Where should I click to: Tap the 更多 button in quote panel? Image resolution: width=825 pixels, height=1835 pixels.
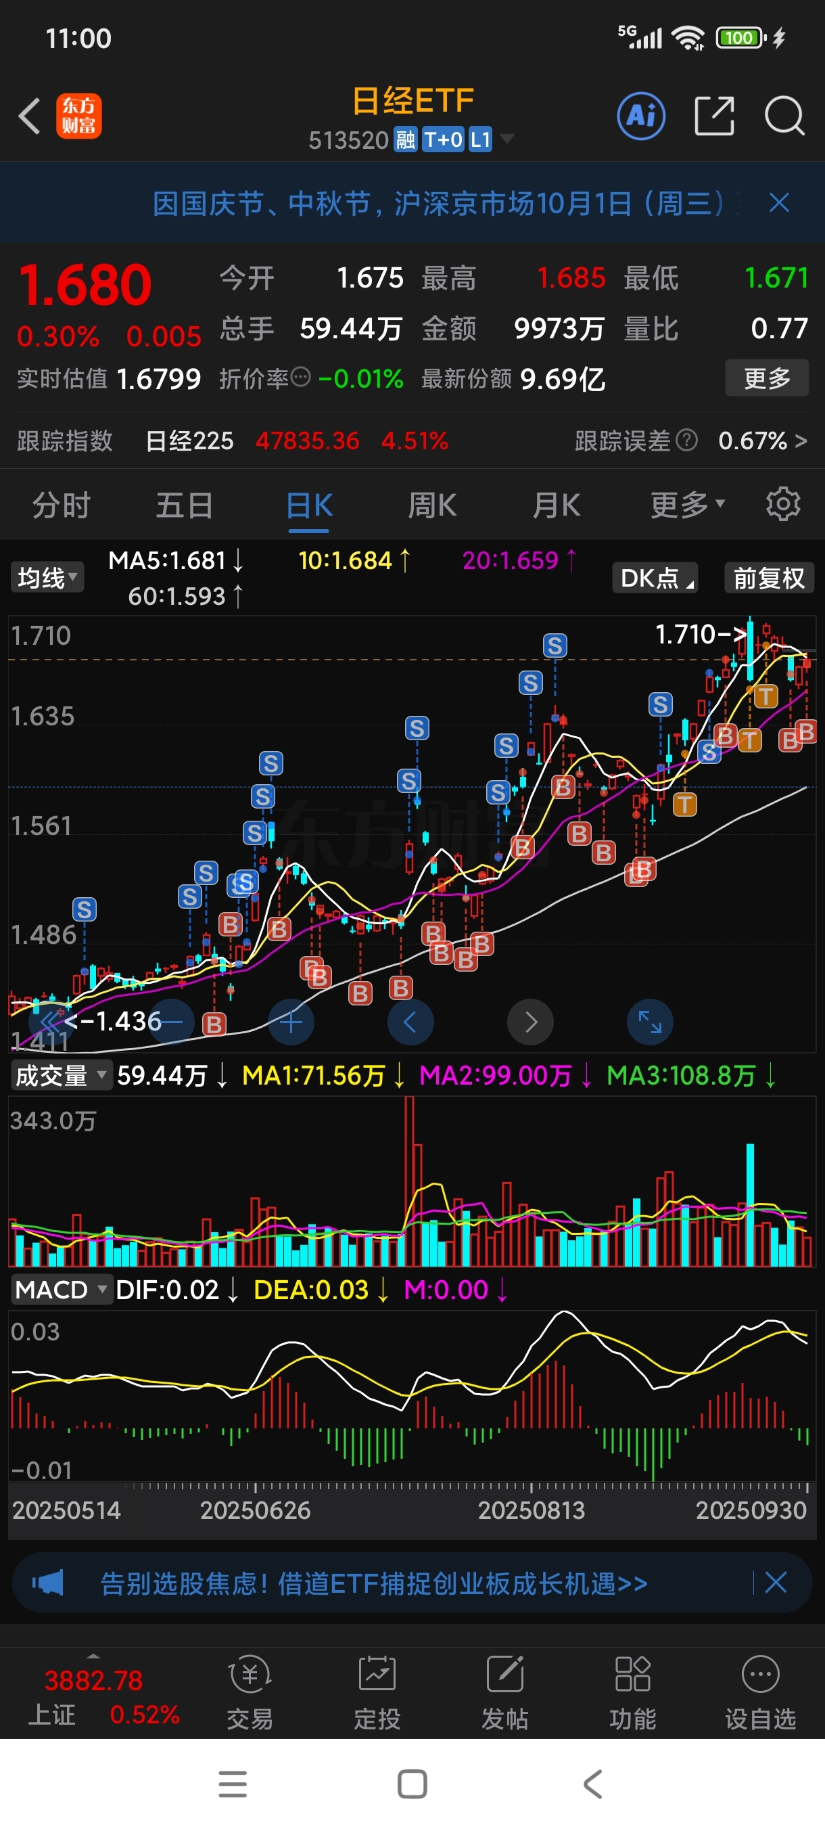(767, 378)
